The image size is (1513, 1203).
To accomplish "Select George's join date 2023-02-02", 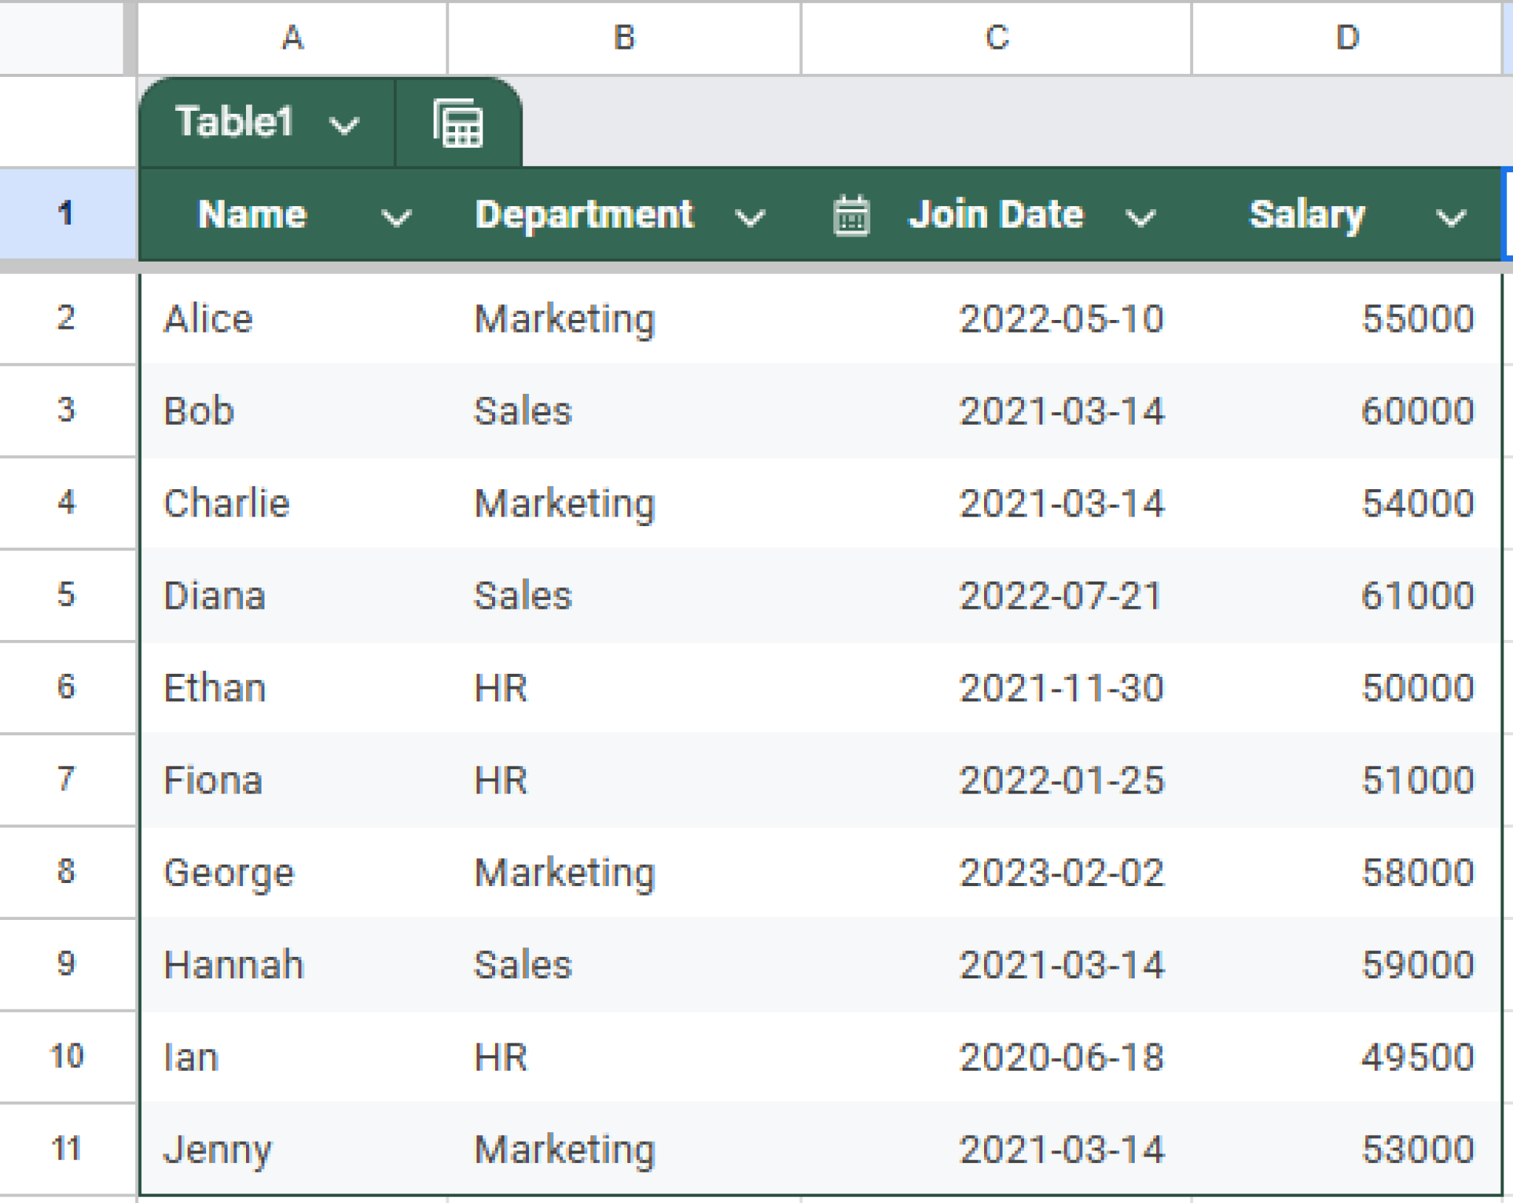I will (1062, 872).
